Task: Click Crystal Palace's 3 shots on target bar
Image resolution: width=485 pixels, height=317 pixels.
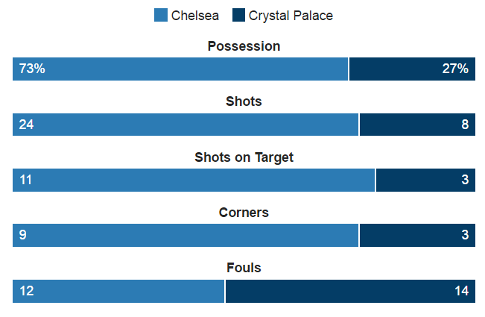Action: click(425, 180)
